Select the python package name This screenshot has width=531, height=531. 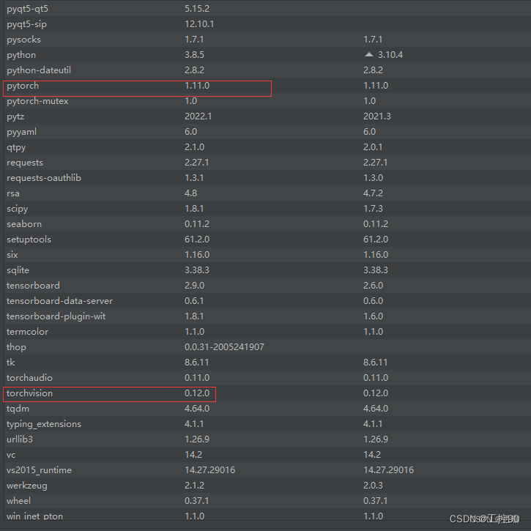point(21,55)
